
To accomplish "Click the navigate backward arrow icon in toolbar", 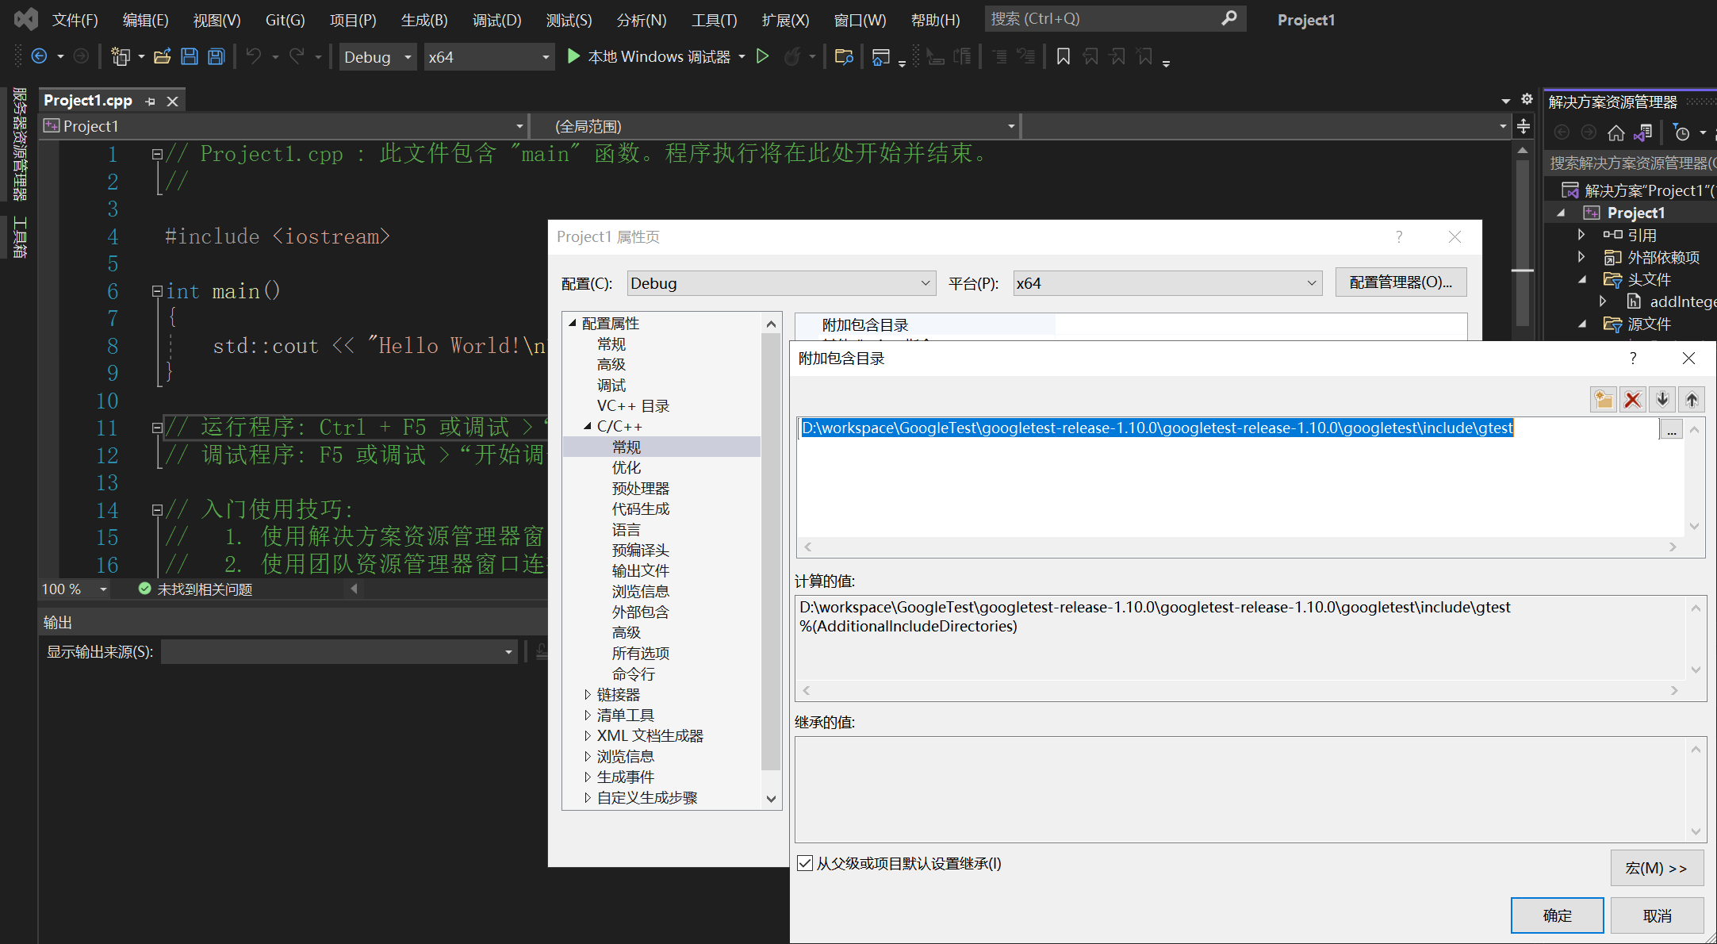I will pyautogui.click(x=39, y=56).
